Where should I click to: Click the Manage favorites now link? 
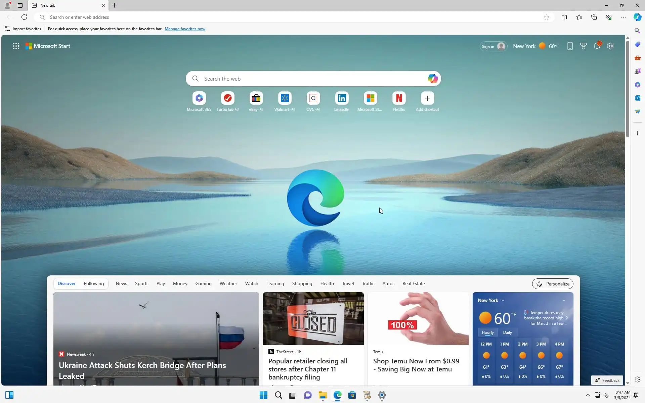coord(185,29)
